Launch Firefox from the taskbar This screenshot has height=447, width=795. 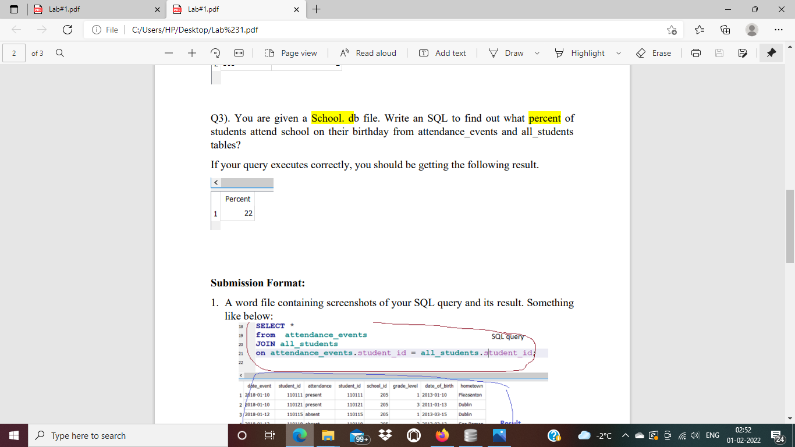(x=442, y=435)
